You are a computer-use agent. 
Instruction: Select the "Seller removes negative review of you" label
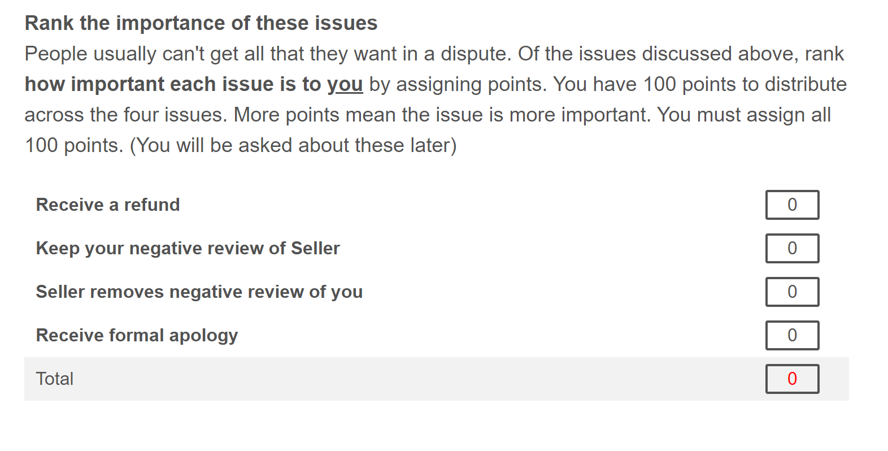[x=199, y=292]
